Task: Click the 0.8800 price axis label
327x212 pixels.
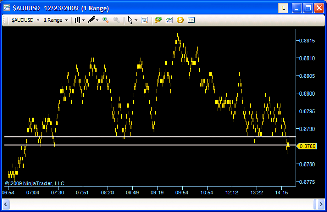Action: coord(307,93)
